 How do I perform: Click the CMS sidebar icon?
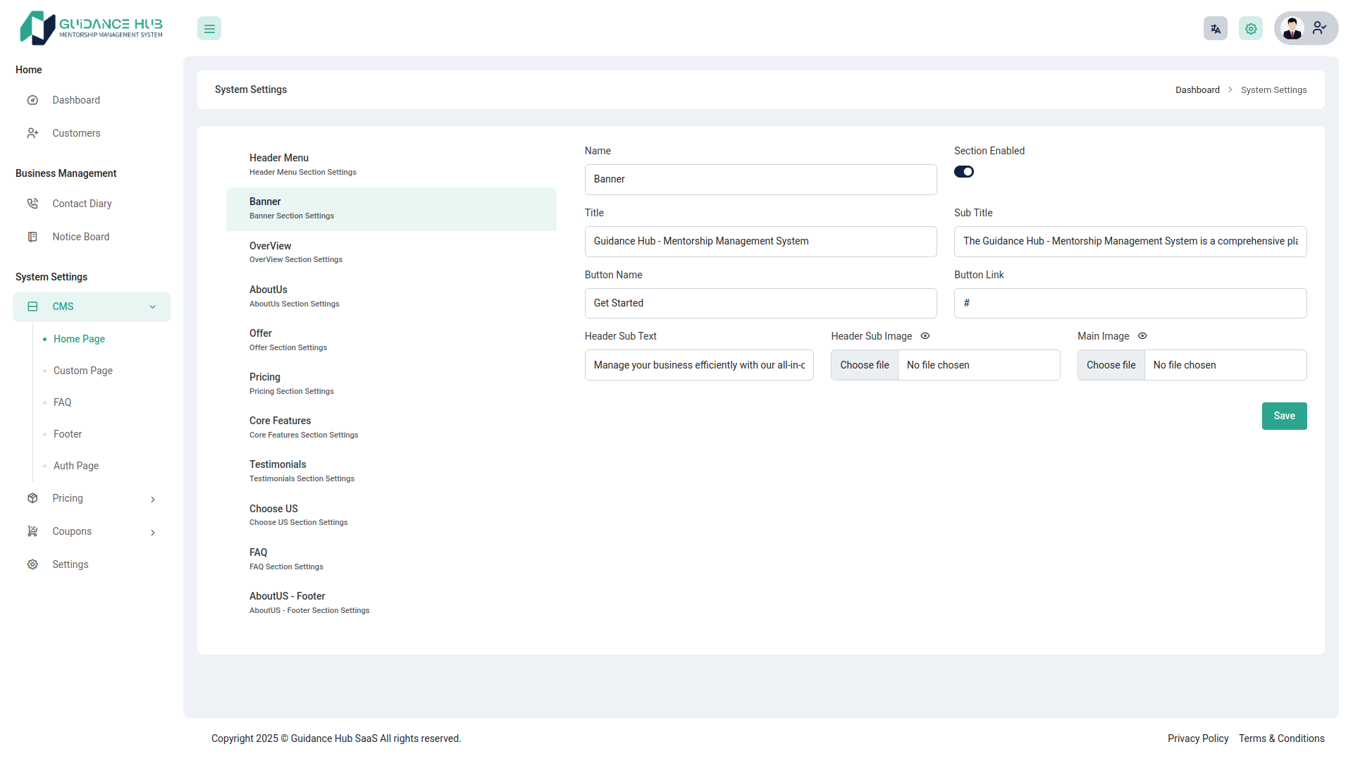coord(32,306)
